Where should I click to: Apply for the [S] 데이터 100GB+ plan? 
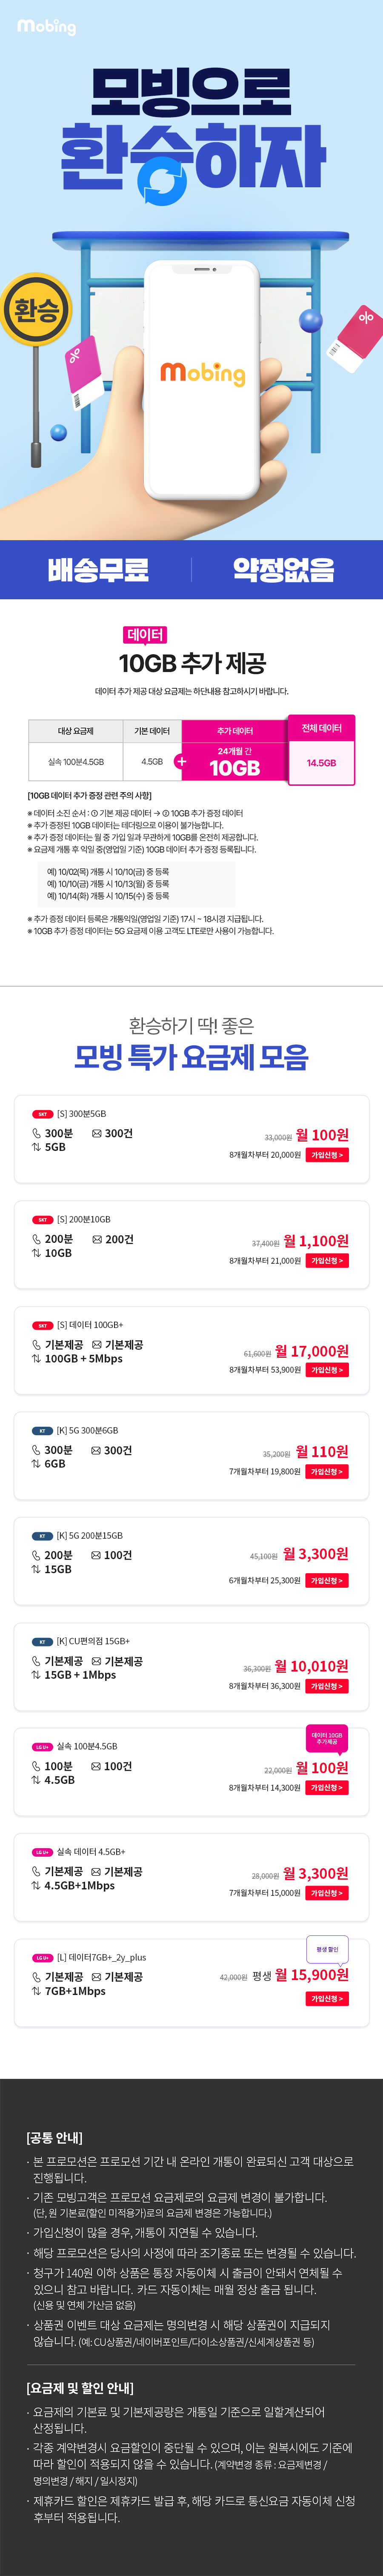[327, 1370]
